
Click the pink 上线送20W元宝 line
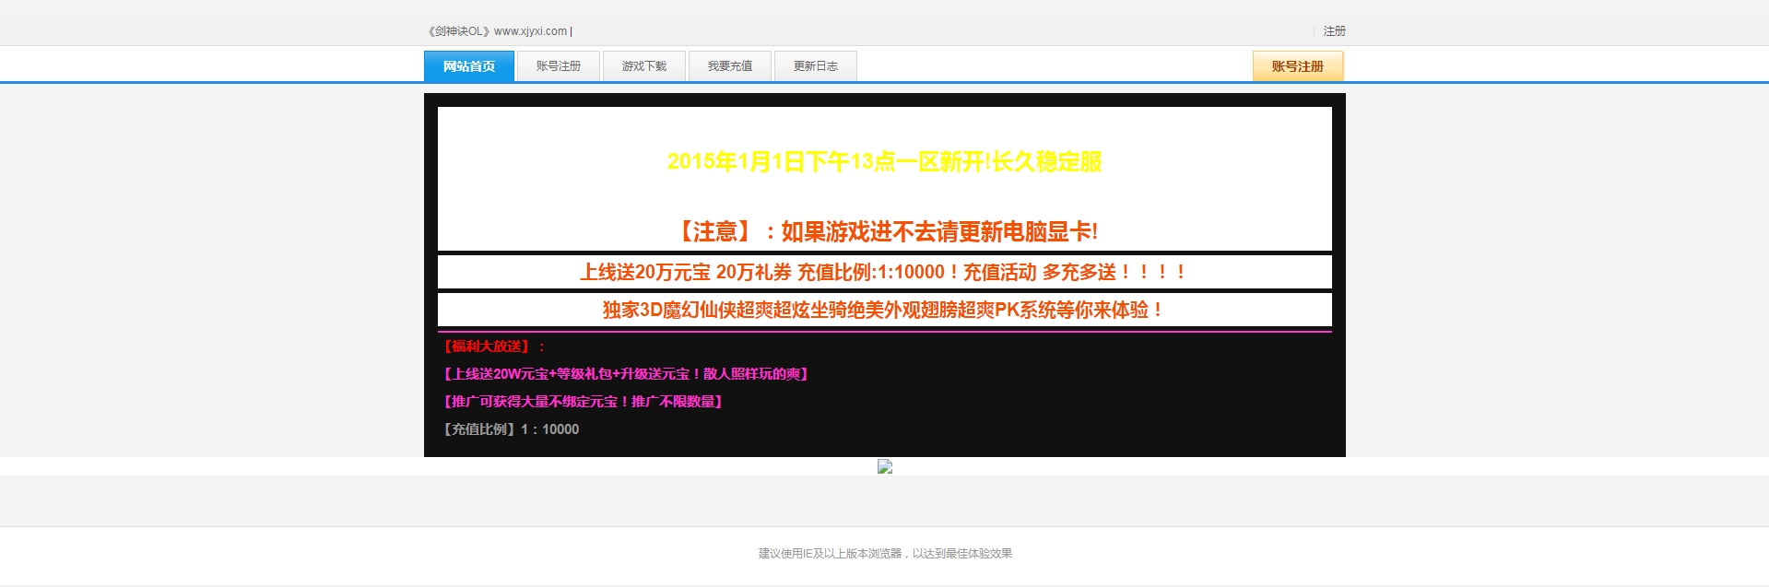[x=625, y=374]
